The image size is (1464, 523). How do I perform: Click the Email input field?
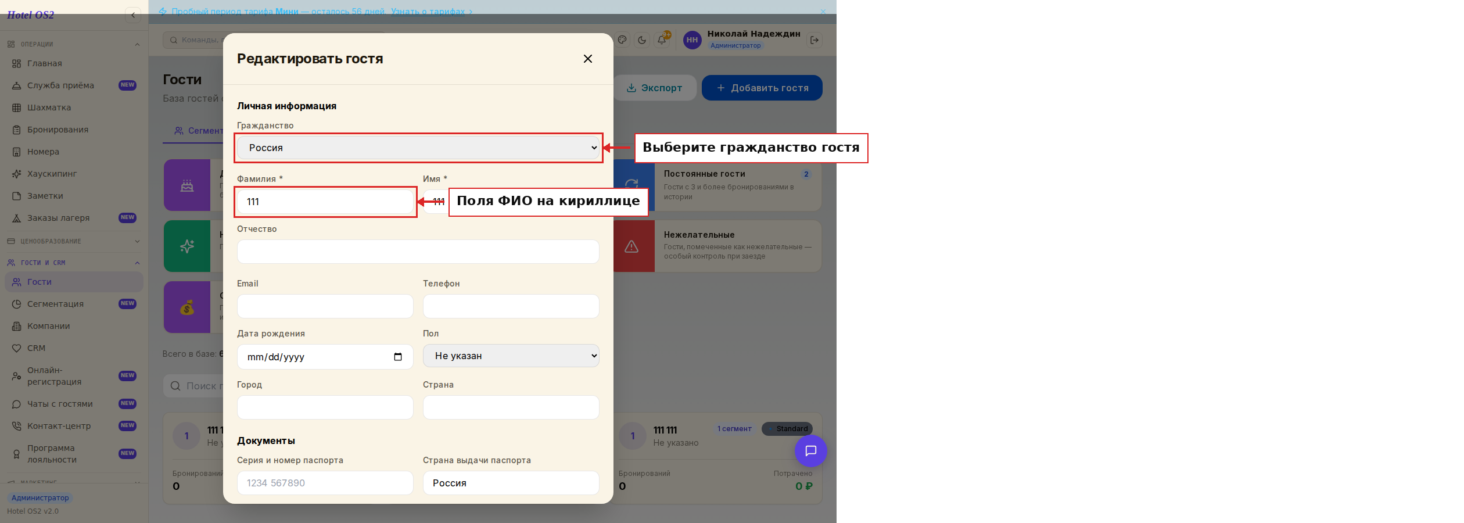pos(325,306)
